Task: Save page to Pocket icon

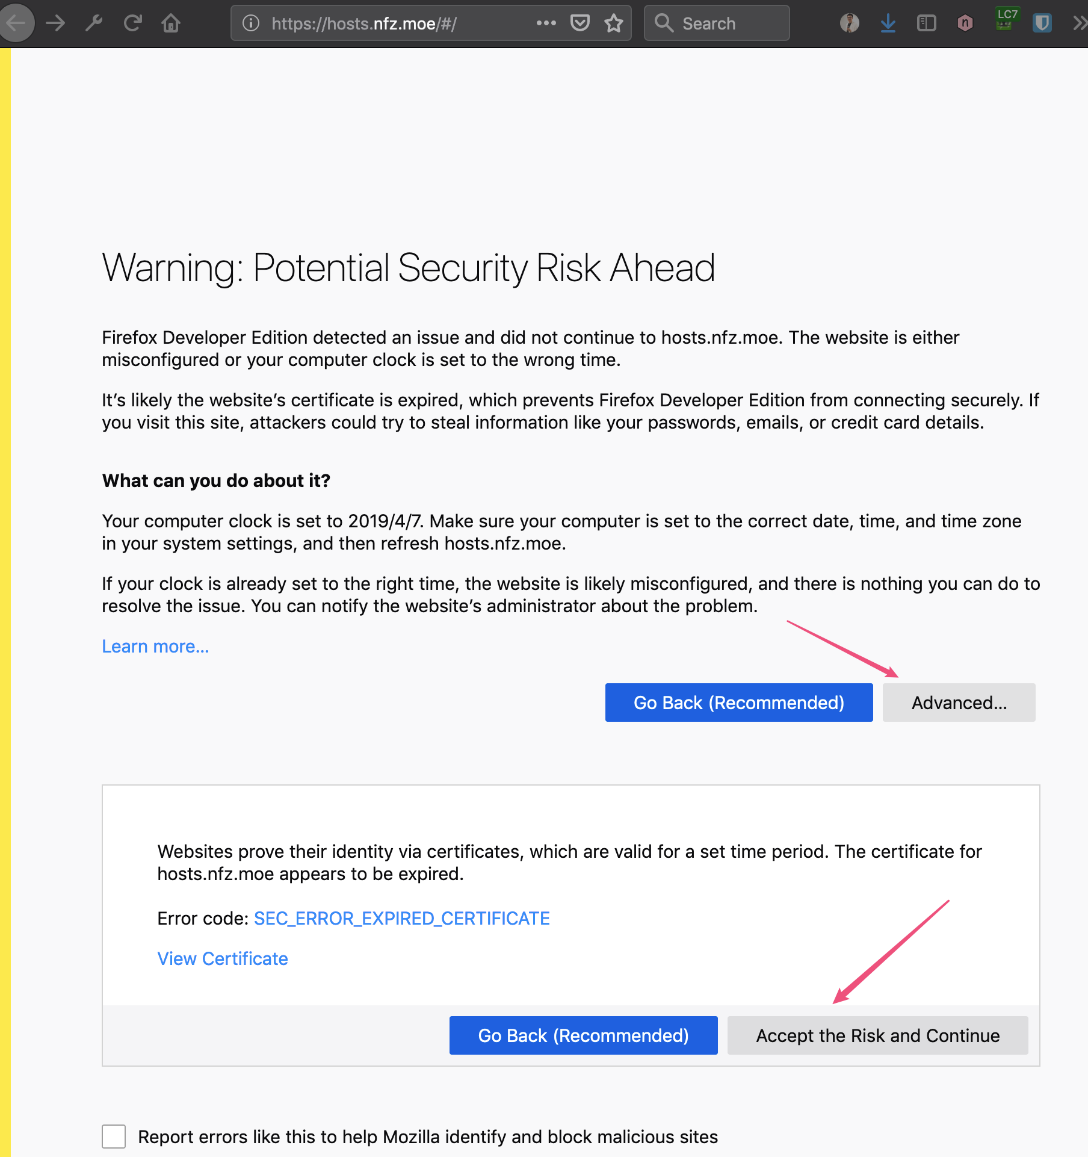Action: point(580,23)
